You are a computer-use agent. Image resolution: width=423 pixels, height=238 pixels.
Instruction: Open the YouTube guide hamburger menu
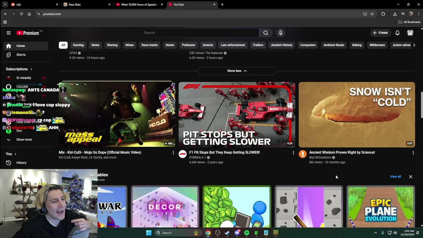9,33
